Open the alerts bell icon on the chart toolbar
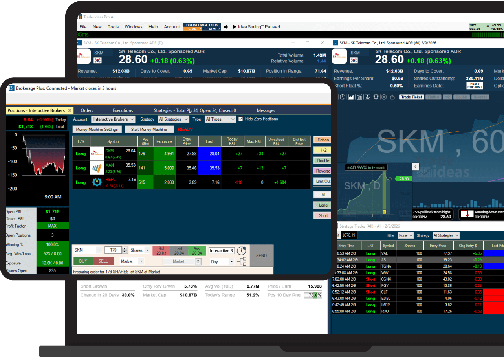Screen dimensions: 504x358 376,97
